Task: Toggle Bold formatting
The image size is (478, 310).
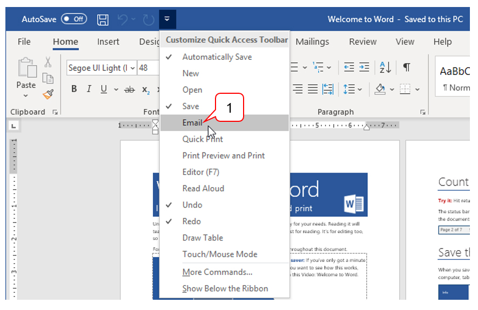Action: click(x=74, y=89)
